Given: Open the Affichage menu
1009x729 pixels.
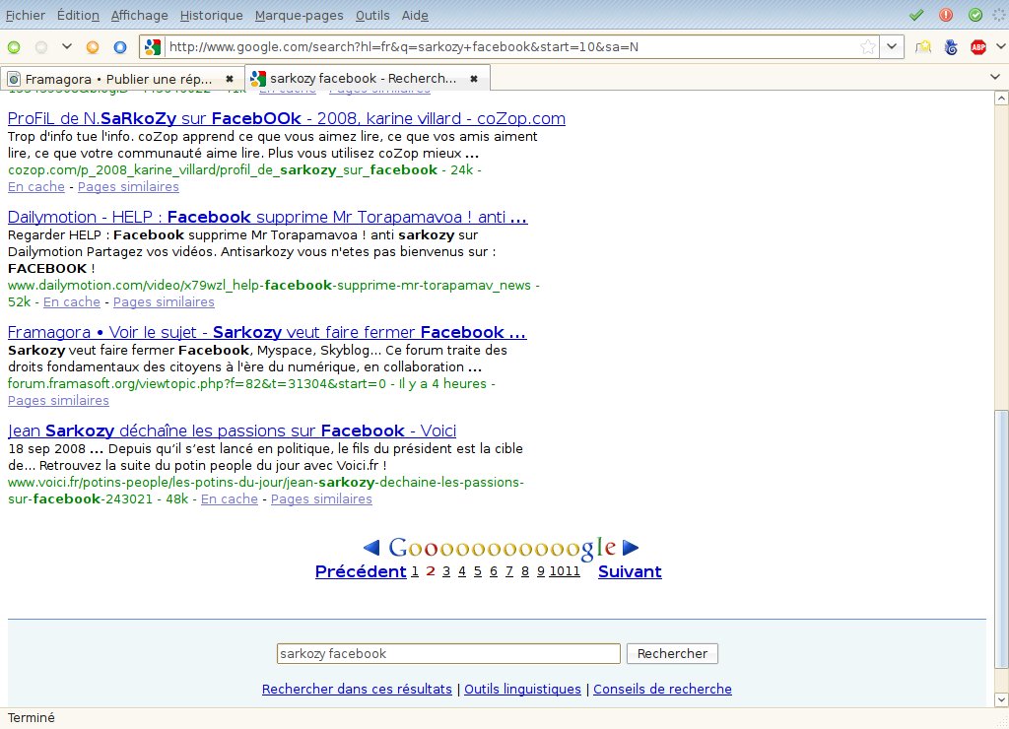Looking at the screenshot, I should (139, 16).
